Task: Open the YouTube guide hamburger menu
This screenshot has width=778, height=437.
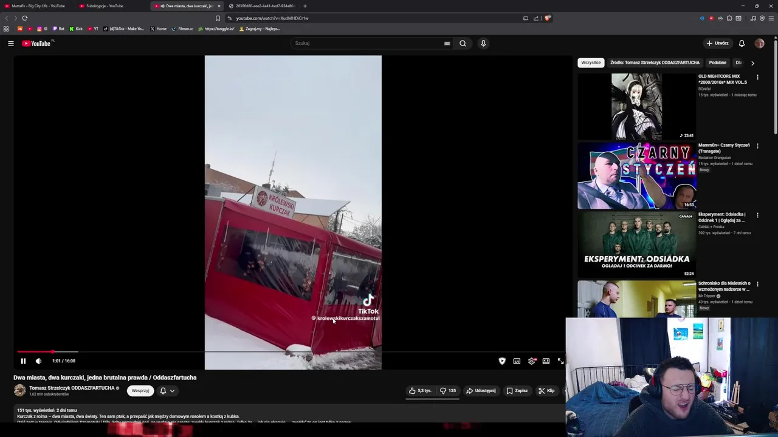Action: (x=10, y=43)
